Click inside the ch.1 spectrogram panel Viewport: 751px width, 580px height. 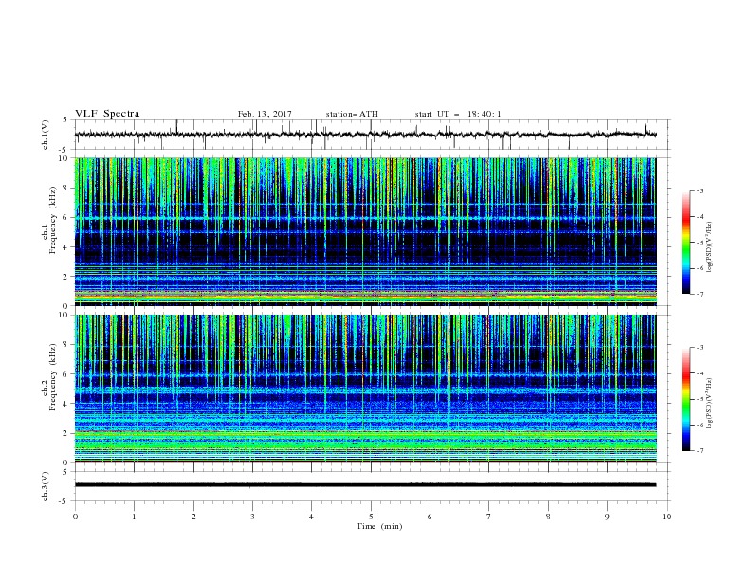(x=365, y=231)
